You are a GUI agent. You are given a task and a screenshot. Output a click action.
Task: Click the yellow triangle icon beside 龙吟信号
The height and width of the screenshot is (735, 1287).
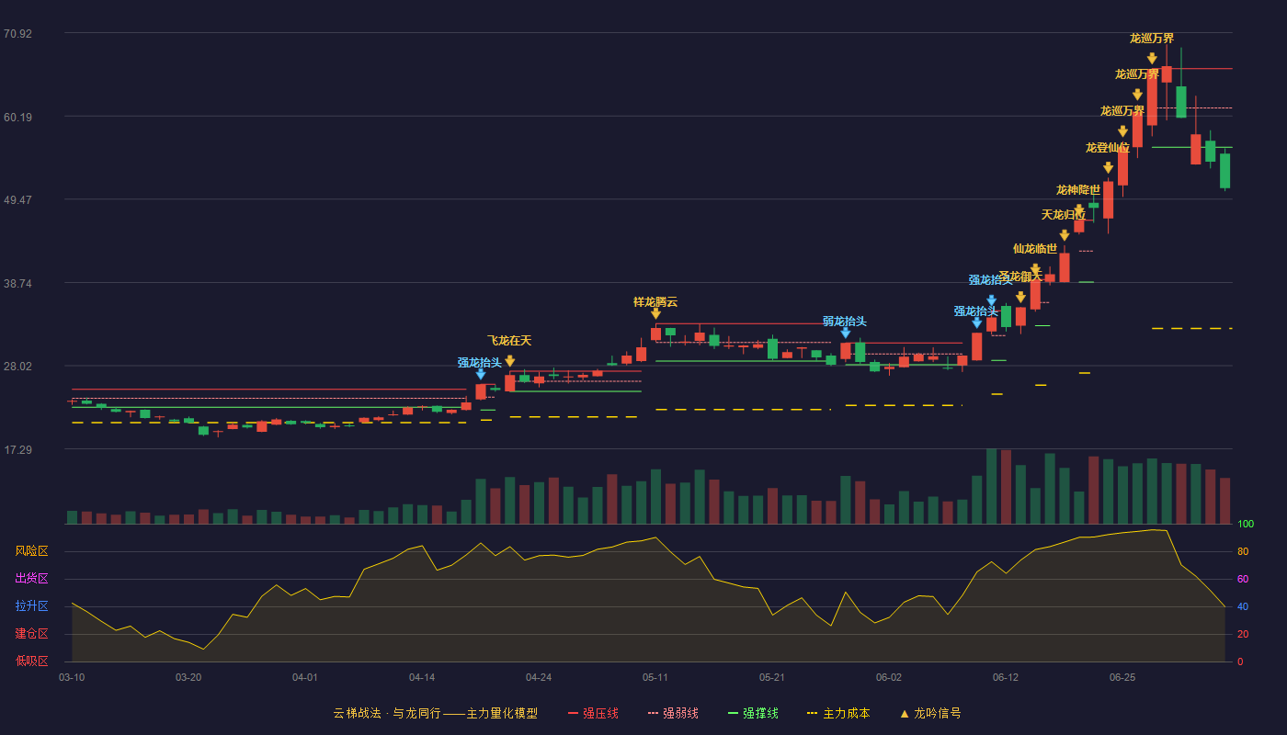[x=904, y=713]
